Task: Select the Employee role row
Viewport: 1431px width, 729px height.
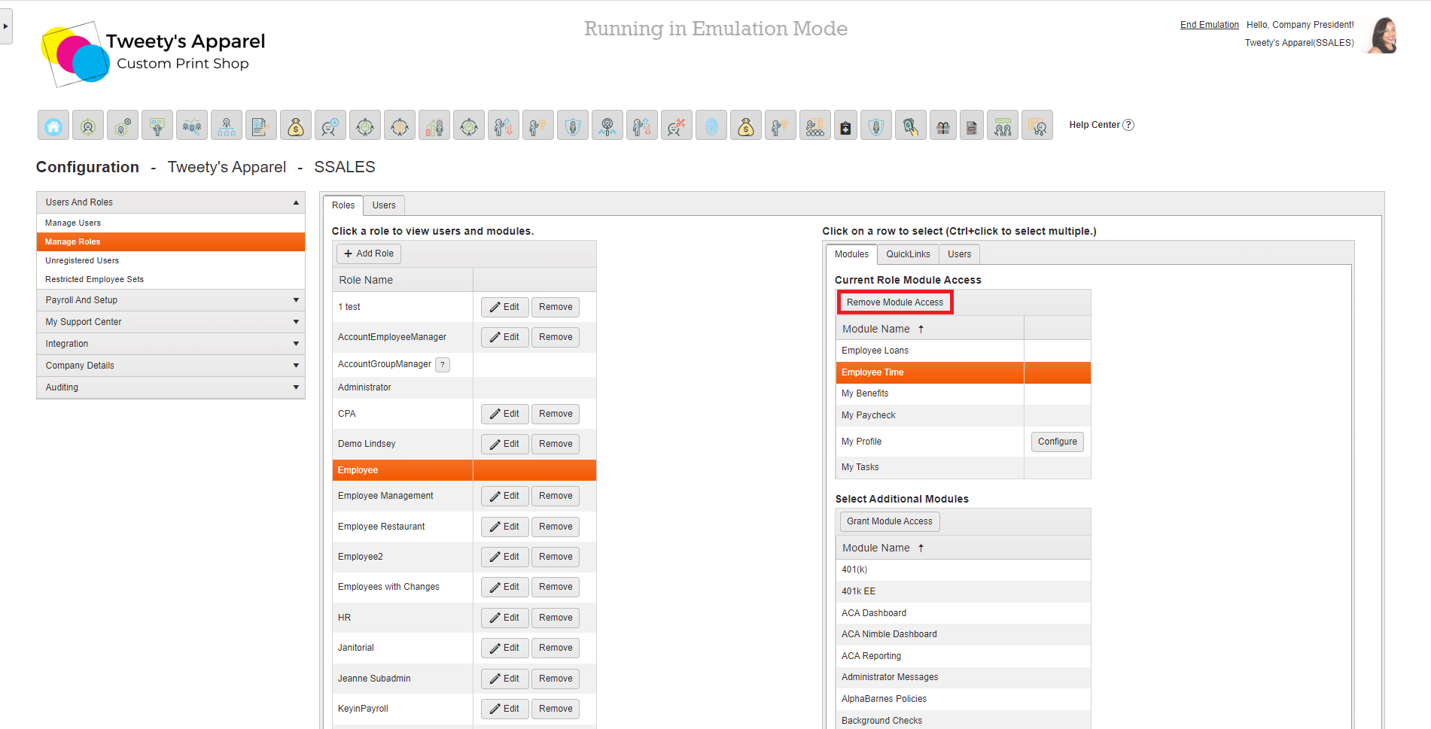Action: tap(464, 470)
